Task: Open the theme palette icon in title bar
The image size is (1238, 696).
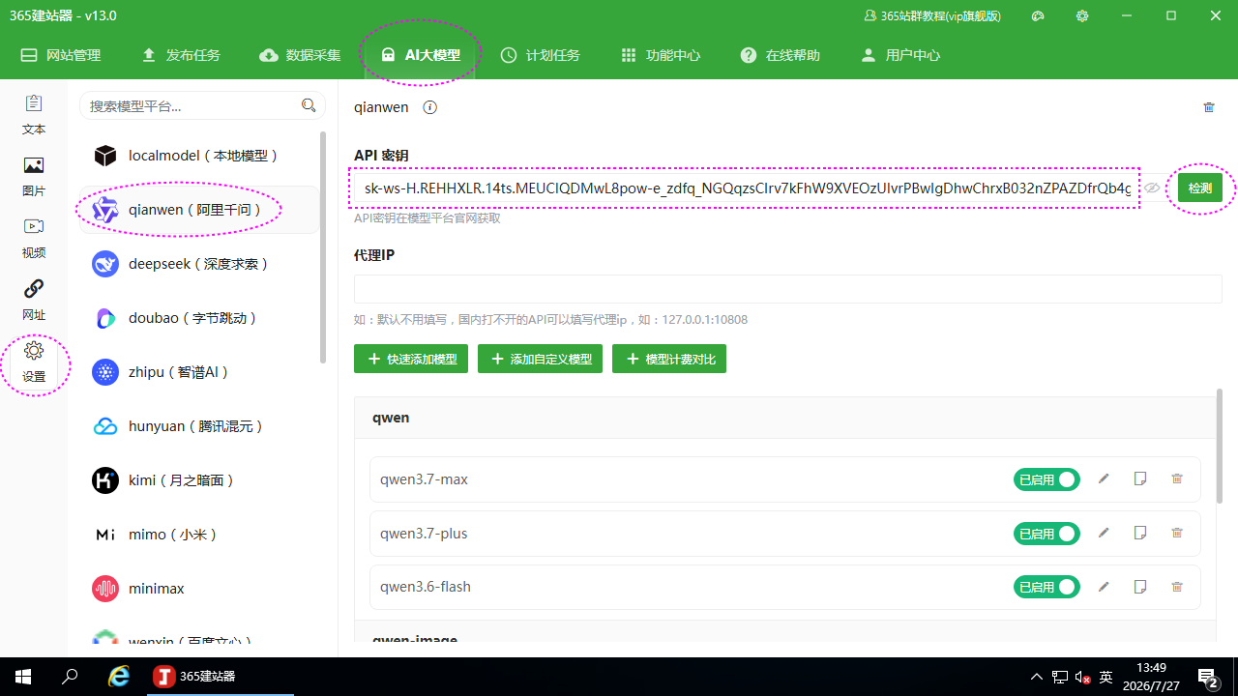Action: click(x=1039, y=15)
